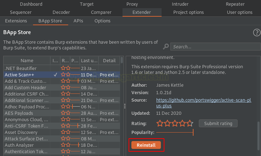Open Project options tab
Screen dimensions: 261x156
[x=189, y=12]
